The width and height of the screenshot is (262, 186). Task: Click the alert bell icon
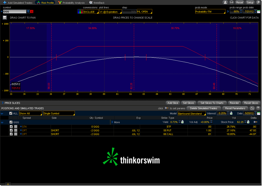(225, 3)
